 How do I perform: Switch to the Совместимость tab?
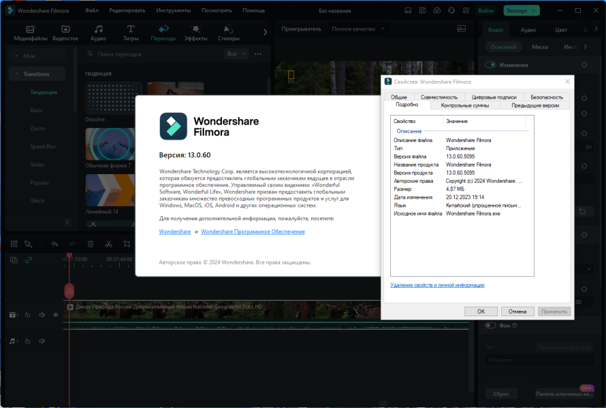[x=438, y=97]
